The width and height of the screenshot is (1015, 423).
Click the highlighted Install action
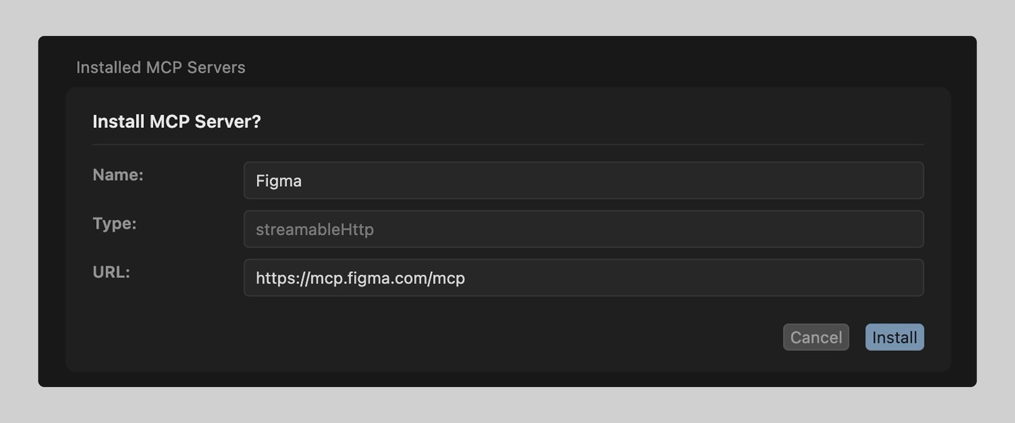[x=894, y=337]
